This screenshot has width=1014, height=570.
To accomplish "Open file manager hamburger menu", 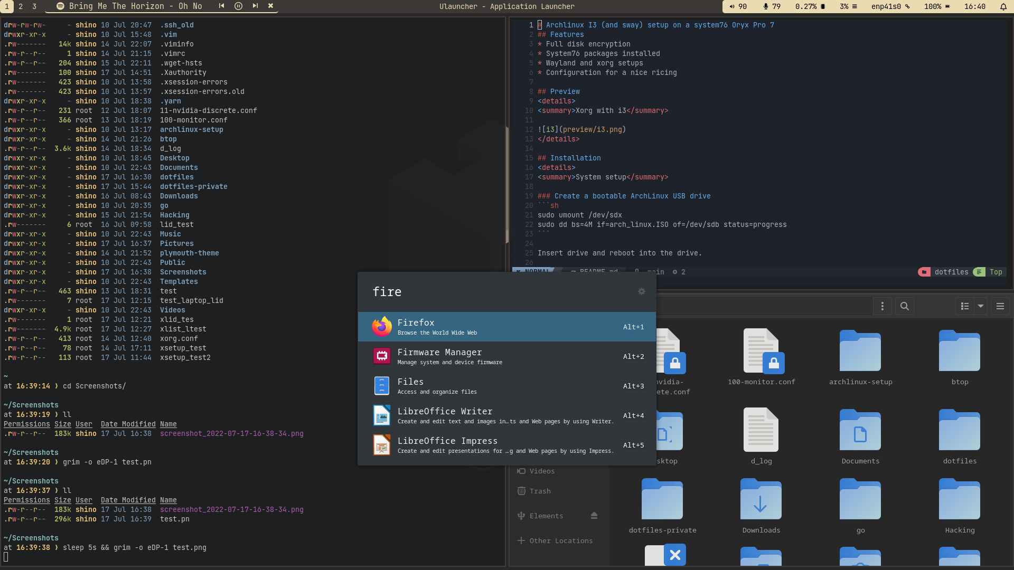I will [x=1000, y=306].
